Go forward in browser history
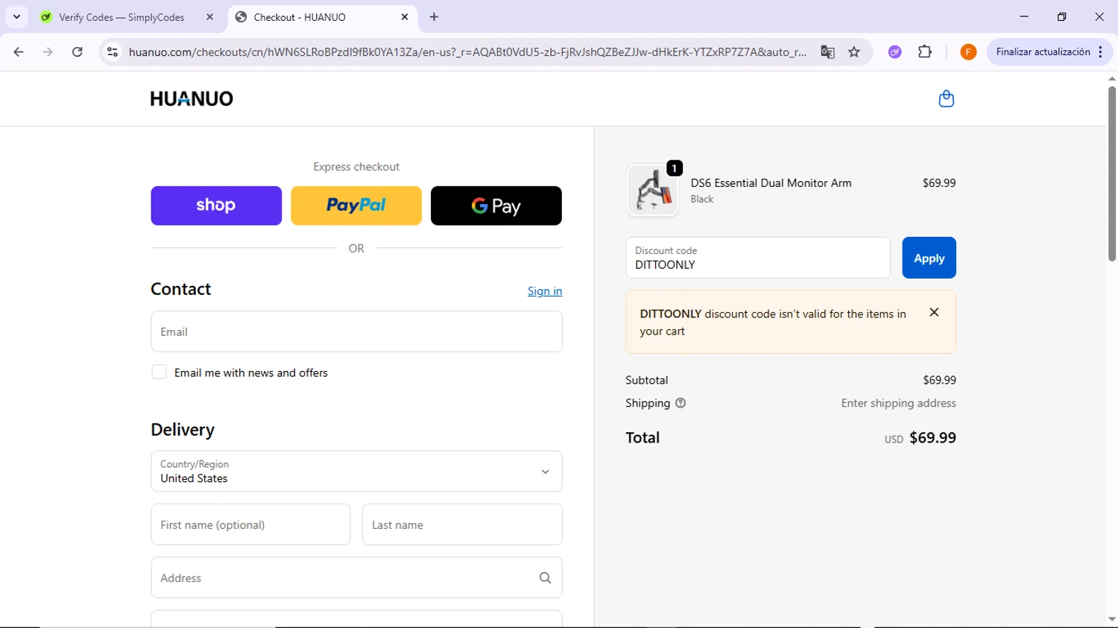1118x628 pixels. point(48,52)
